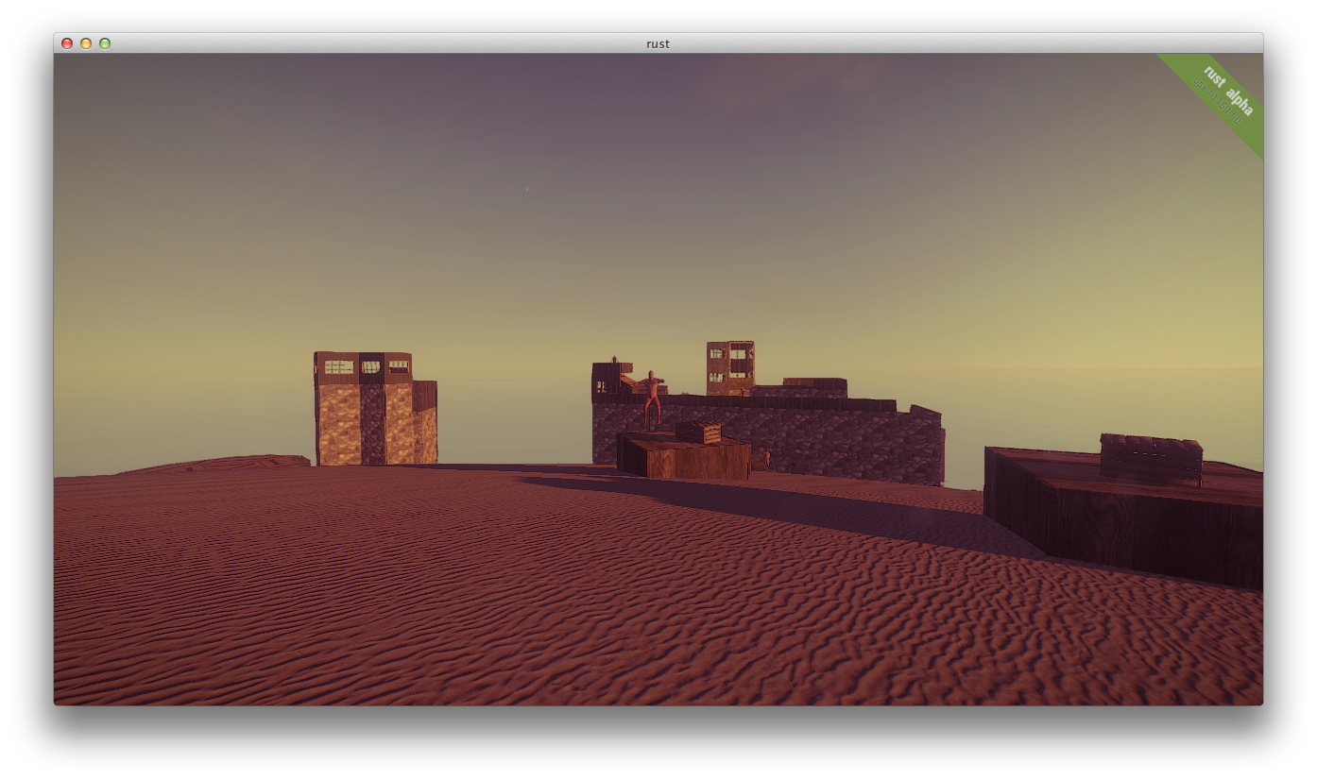Minimize the rust window with yellow button
Viewport: 1317px width, 780px height.
[86, 43]
